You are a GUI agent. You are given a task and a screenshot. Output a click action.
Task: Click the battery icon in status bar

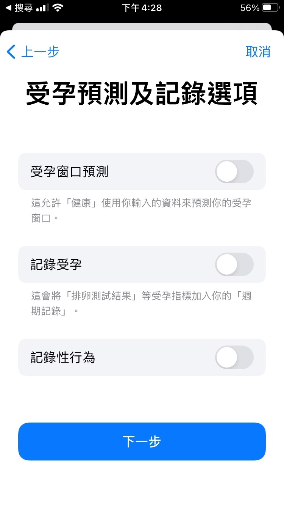[270, 8]
